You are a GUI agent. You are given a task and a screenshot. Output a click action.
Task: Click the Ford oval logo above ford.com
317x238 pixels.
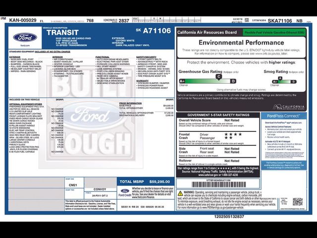click(25, 38)
